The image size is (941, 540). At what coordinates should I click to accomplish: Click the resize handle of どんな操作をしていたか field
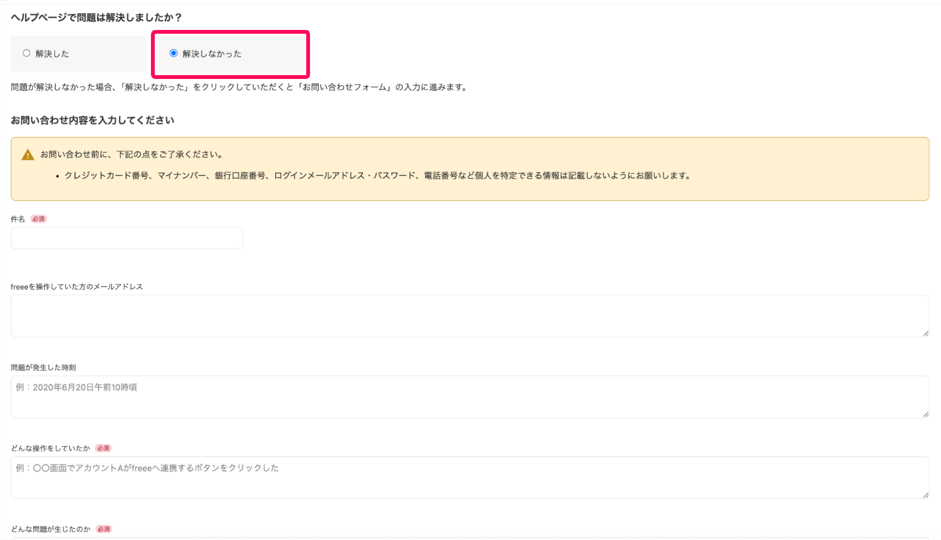(x=926, y=495)
